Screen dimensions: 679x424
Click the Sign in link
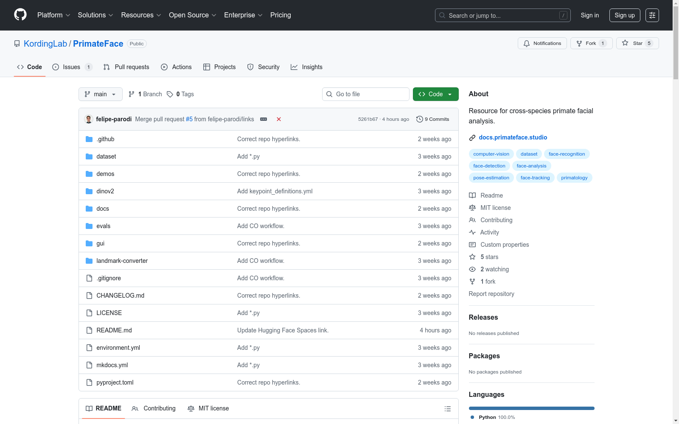(590, 15)
